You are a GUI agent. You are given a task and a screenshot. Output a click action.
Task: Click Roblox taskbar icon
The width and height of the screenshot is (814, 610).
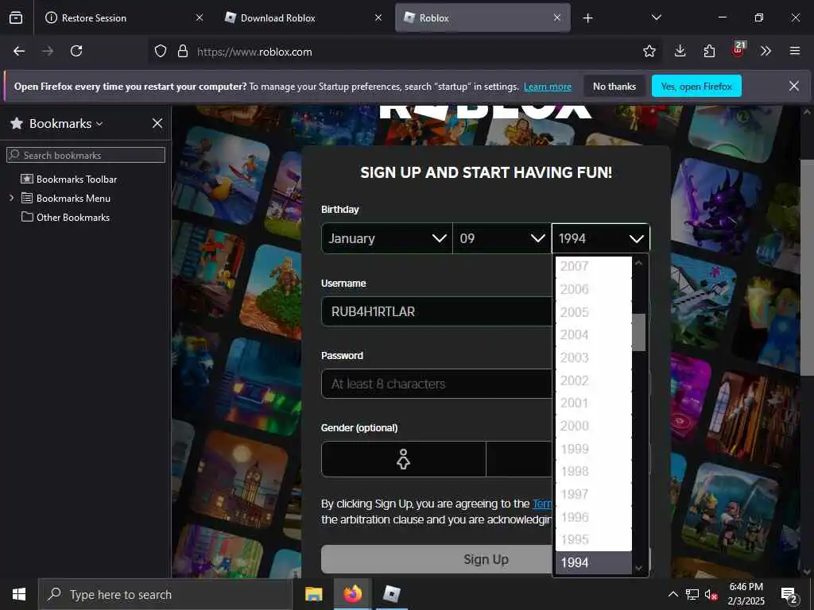(x=391, y=594)
